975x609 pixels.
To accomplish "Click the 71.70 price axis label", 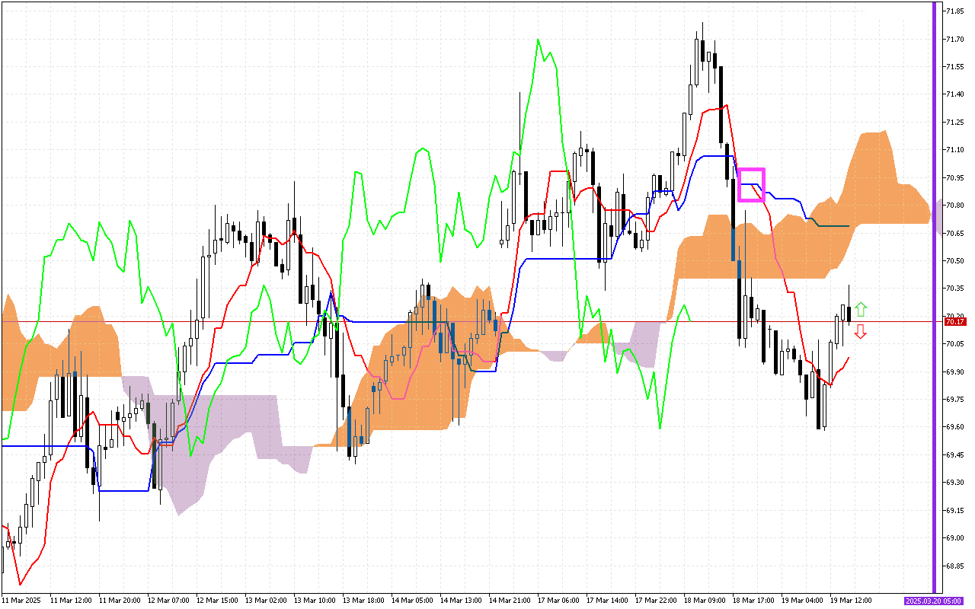I will pyautogui.click(x=954, y=39).
